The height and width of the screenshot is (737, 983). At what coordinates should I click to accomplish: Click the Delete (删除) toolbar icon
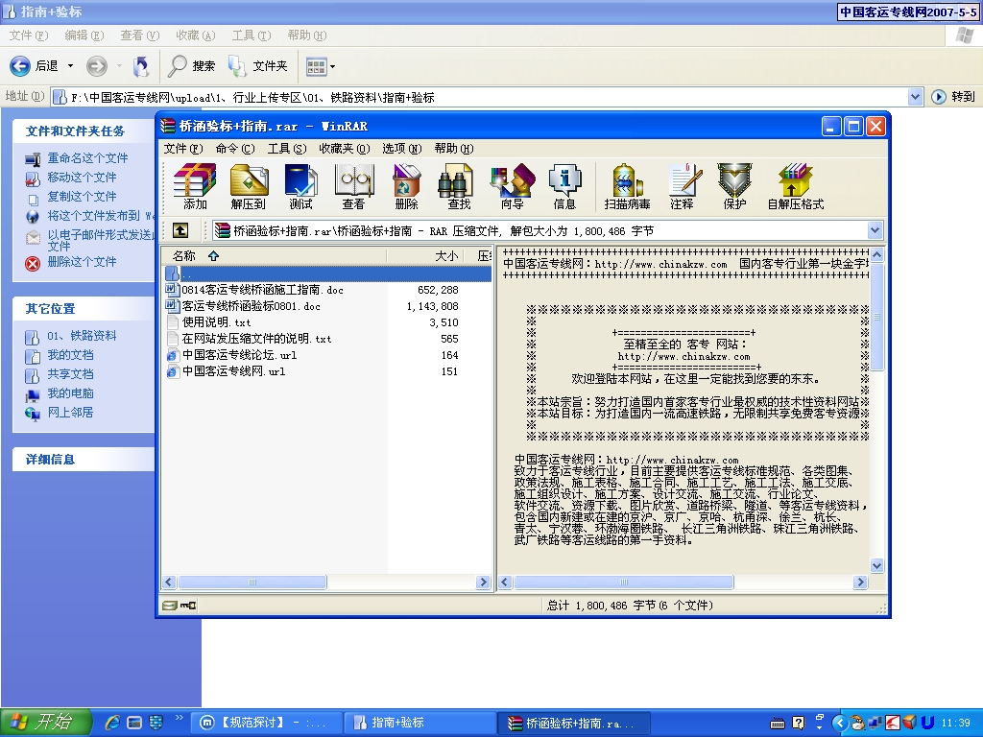click(x=406, y=186)
